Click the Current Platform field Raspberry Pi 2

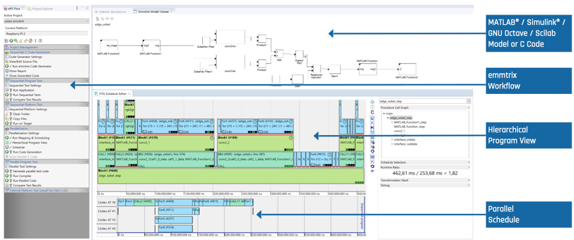(x=47, y=33)
